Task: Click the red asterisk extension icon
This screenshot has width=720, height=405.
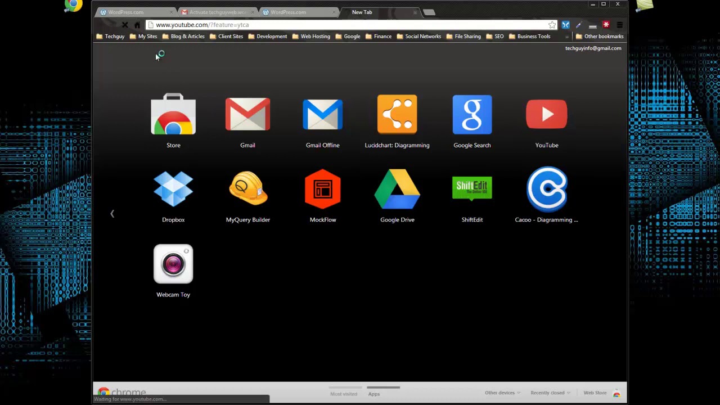Action: point(606,25)
